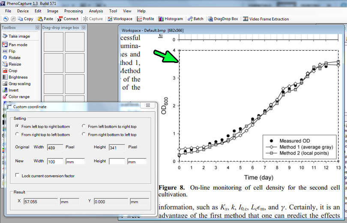Click the Take image tool
This screenshot has height=223, width=347.
click(x=19, y=36)
